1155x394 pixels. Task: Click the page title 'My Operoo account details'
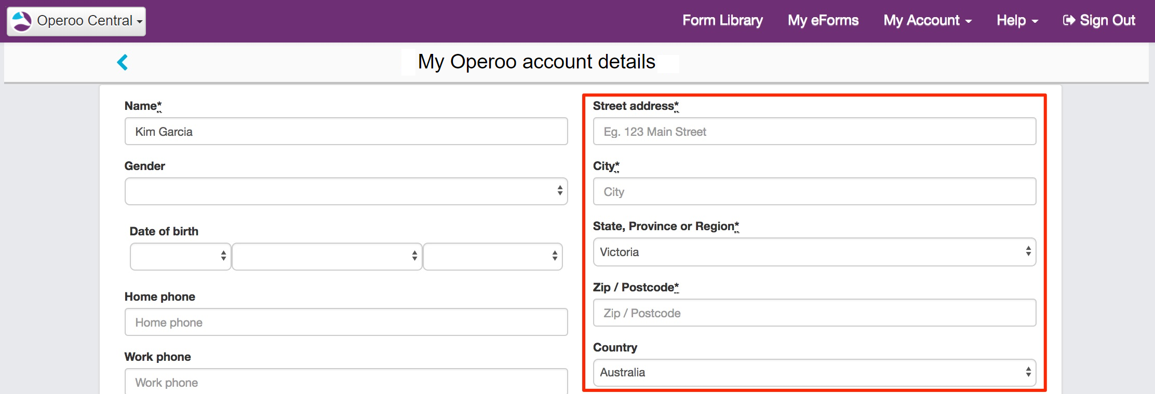tap(536, 62)
